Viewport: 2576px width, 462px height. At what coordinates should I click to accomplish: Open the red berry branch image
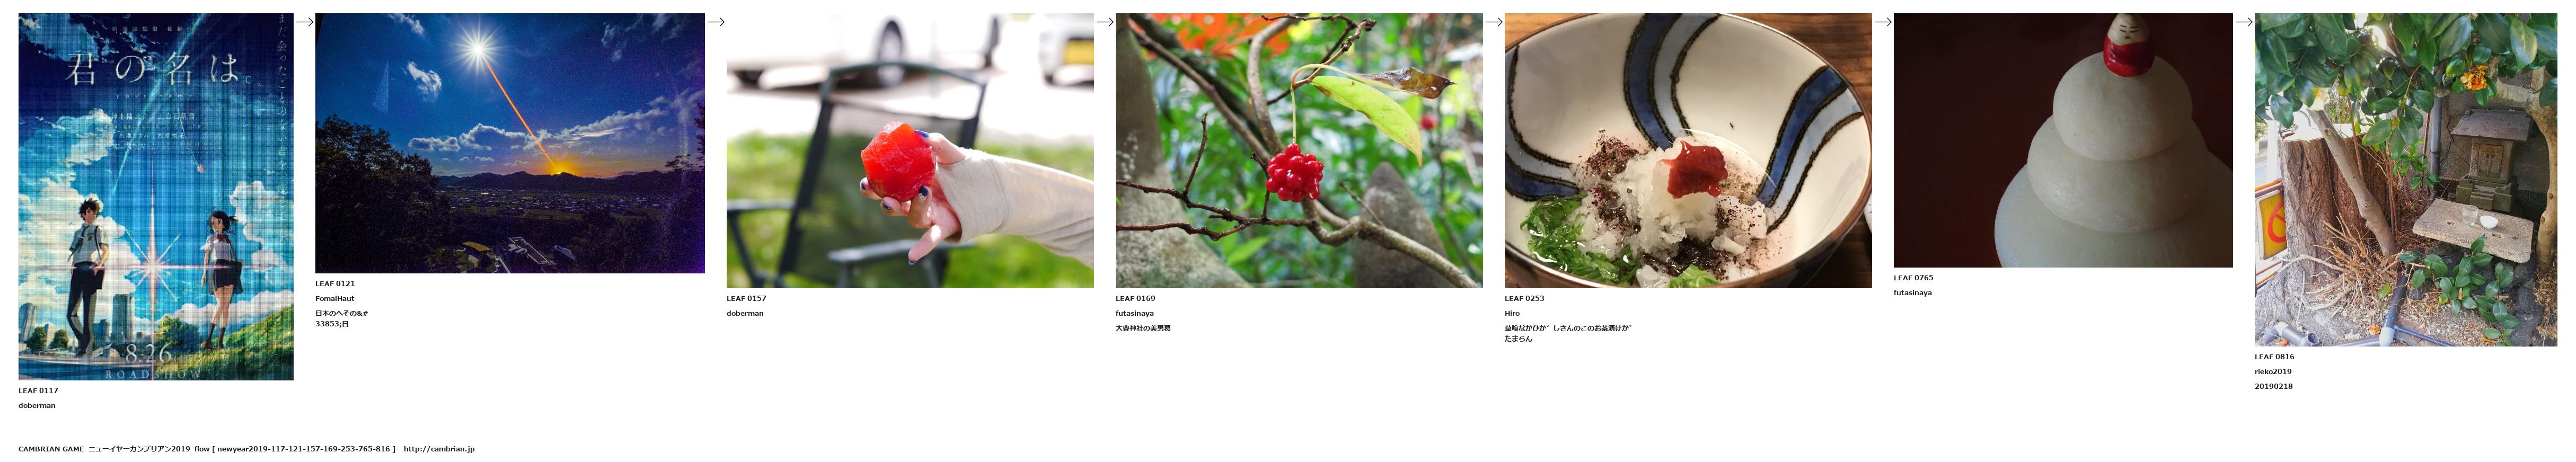coord(1299,151)
